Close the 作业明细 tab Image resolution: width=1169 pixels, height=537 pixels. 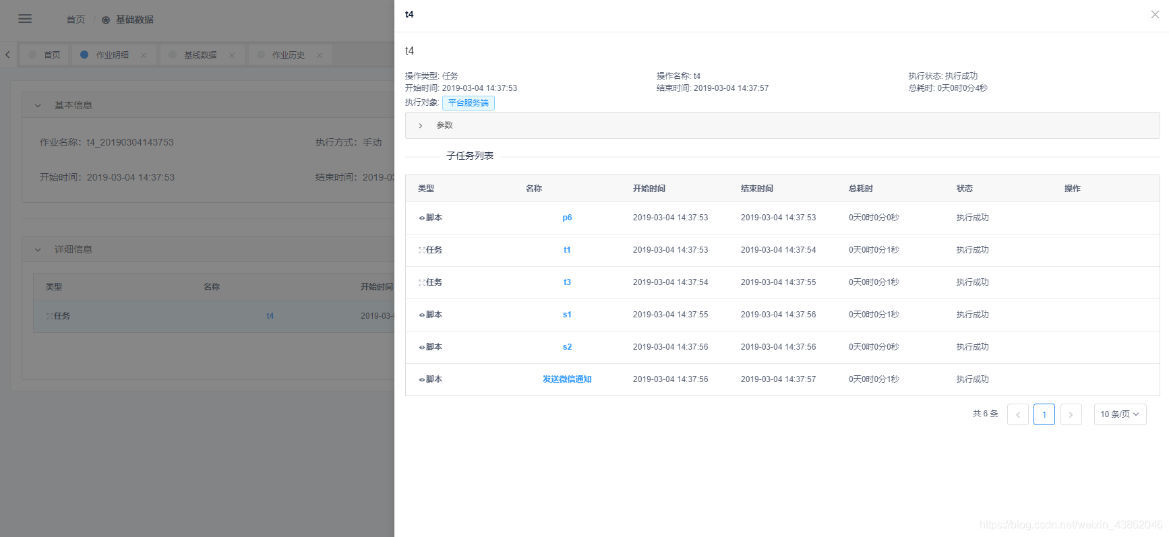[144, 55]
